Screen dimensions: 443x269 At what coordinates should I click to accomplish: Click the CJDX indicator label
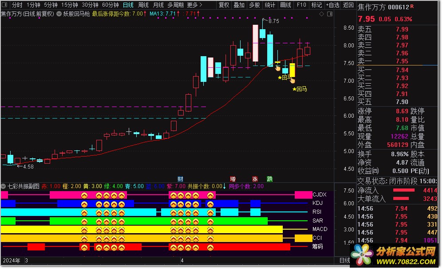(320, 194)
